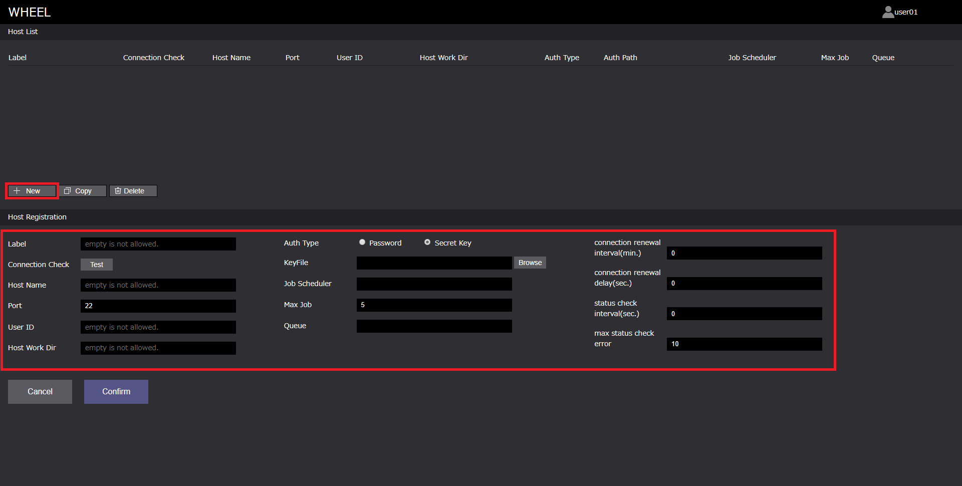Focus the Host Work Dir field

coord(158,348)
